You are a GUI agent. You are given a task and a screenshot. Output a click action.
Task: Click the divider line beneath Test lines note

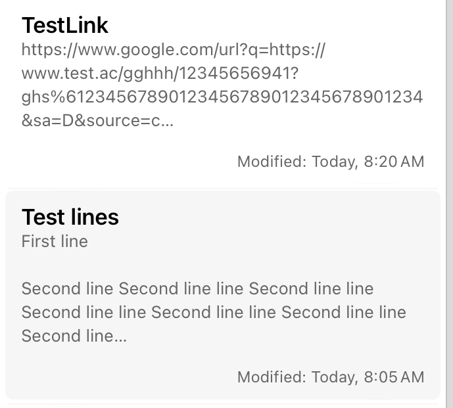pos(222,403)
